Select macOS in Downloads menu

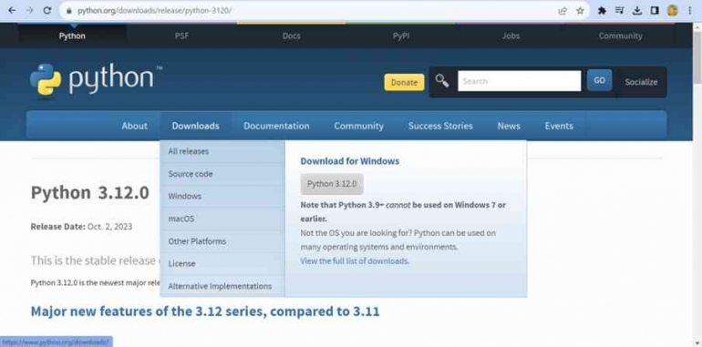(x=222, y=219)
